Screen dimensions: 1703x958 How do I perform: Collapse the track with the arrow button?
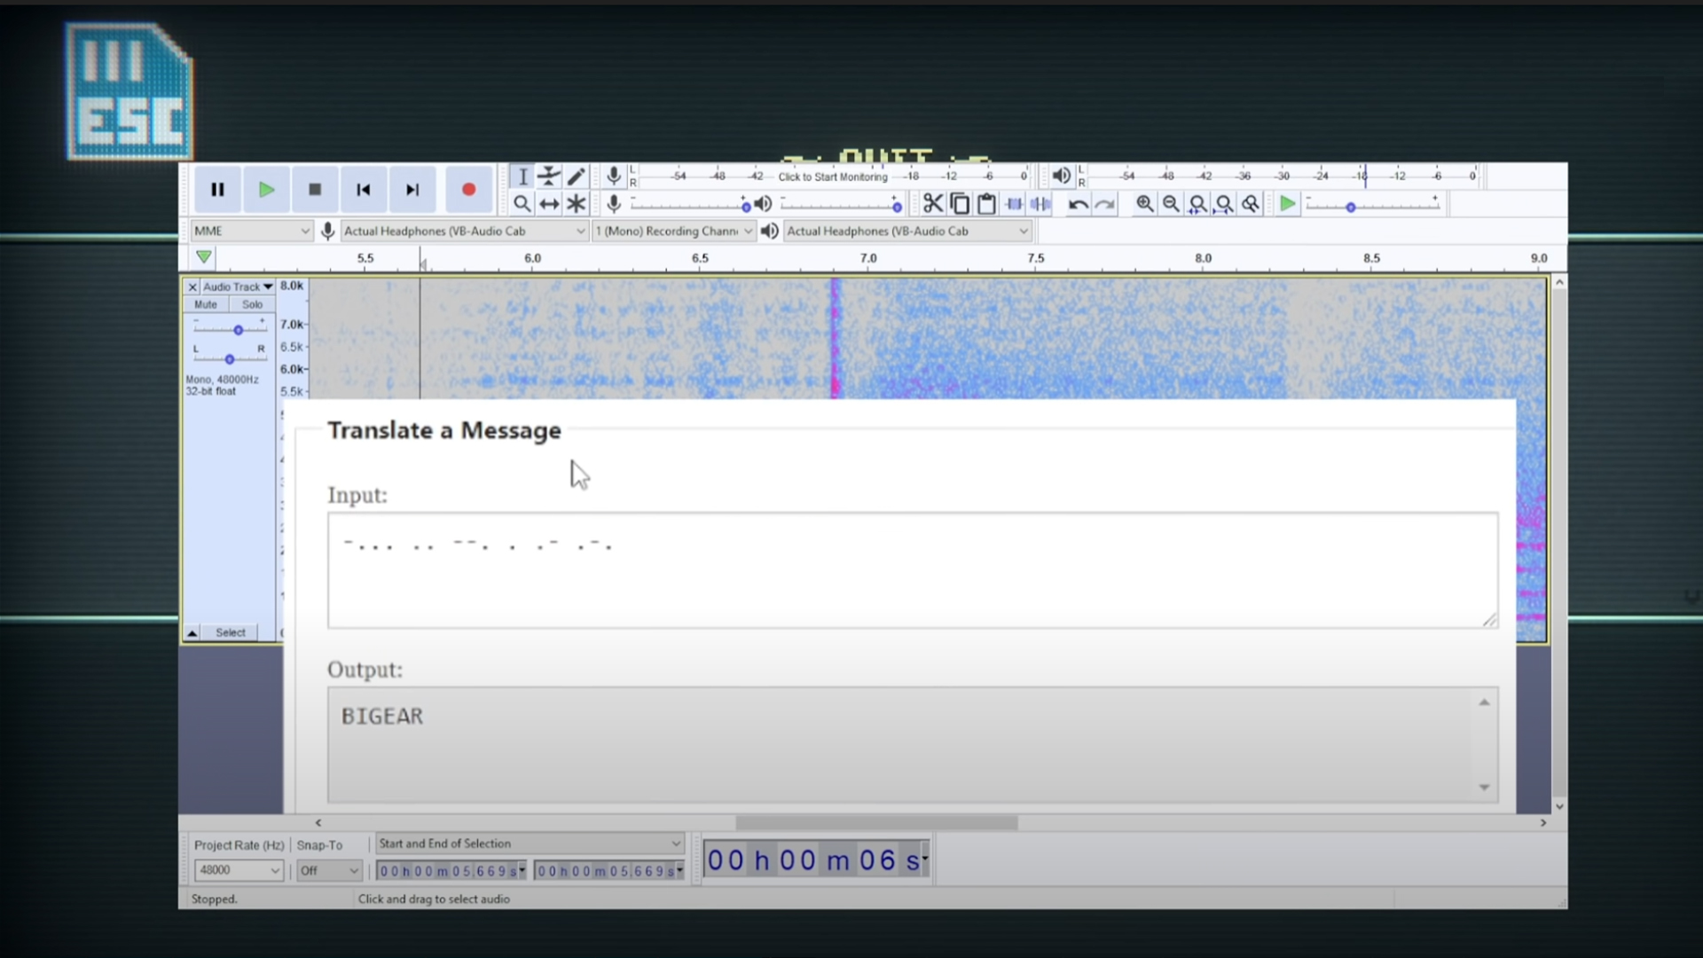pyautogui.click(x=192, y=632)
